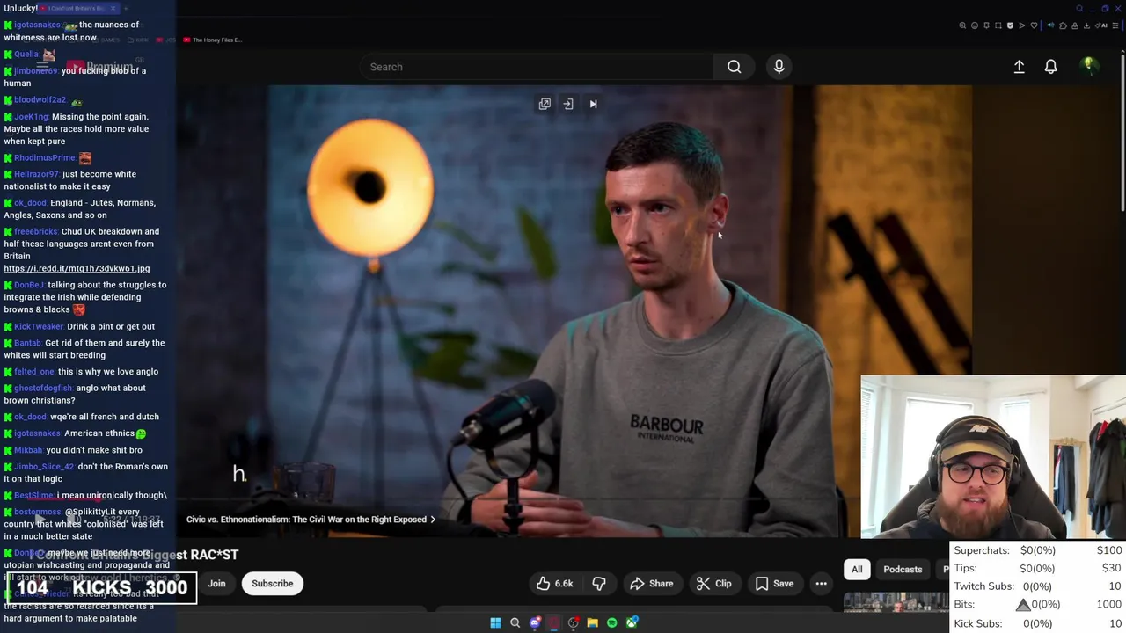Viewport: 1126px width, 633px height.
Task: Click the Join channel button
Action: tap(216, 584)
